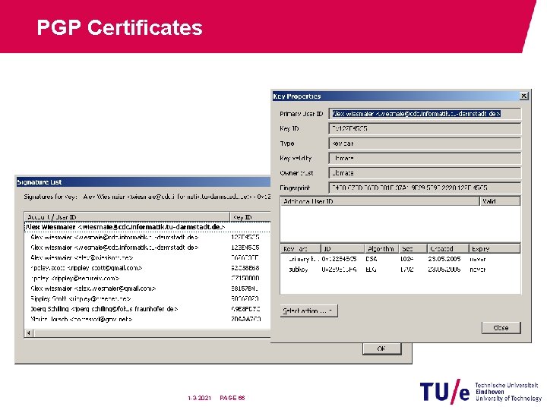Sort by the Created column header

(x=448, y=249)
